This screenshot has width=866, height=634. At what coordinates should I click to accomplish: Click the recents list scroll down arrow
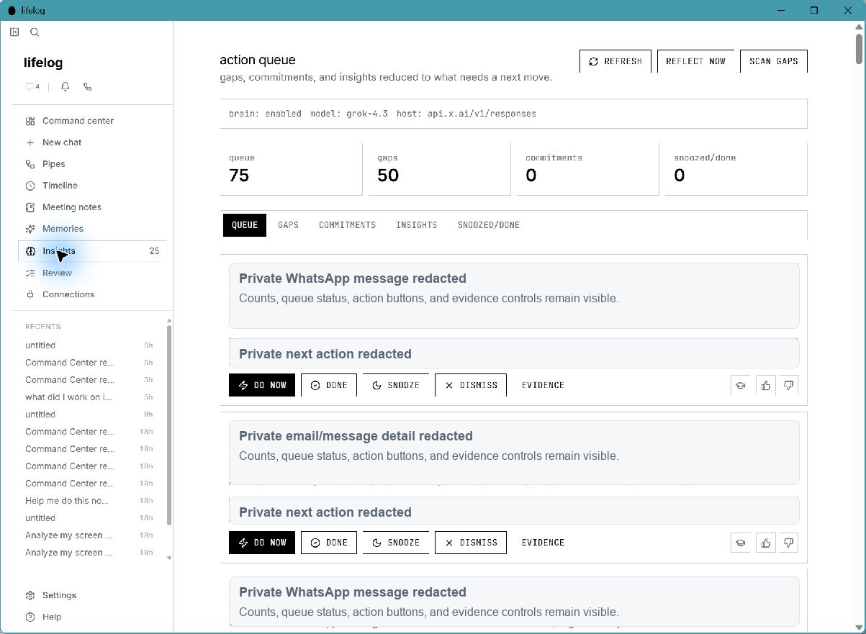[x=169, y=558]
